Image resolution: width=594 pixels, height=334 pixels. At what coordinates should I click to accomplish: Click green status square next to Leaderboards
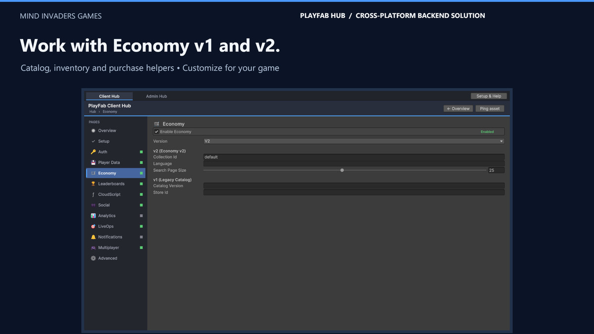pos(141,184)
